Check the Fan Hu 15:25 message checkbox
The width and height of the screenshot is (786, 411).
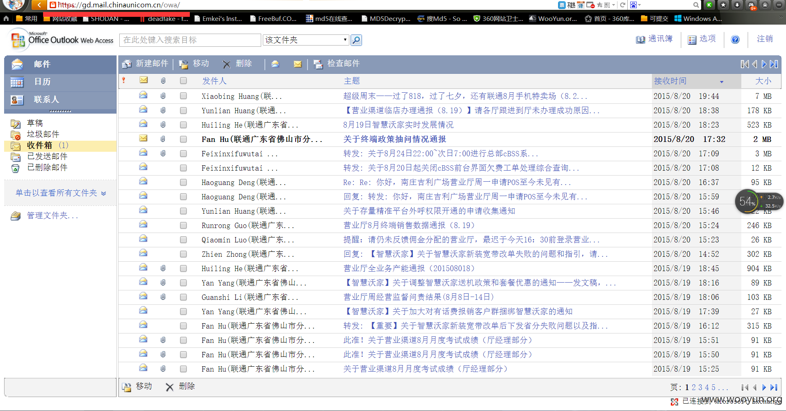(x=183, y=369)
